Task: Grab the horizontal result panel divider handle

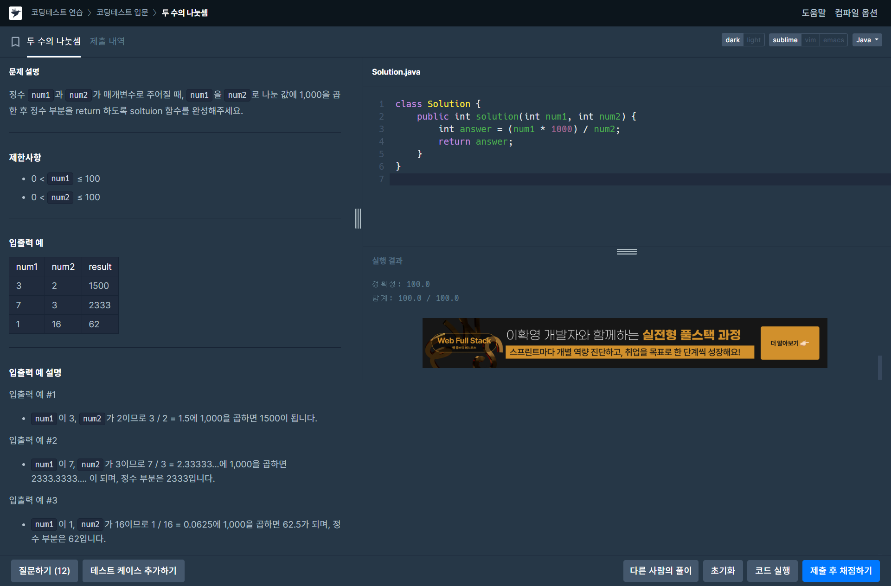Action: tap(626, 252)
